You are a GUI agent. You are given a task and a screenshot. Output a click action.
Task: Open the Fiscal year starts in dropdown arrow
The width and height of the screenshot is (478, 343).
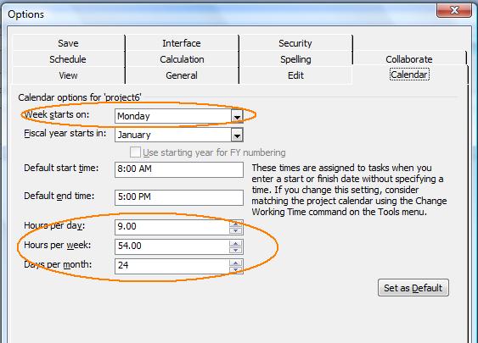point(237,135)
